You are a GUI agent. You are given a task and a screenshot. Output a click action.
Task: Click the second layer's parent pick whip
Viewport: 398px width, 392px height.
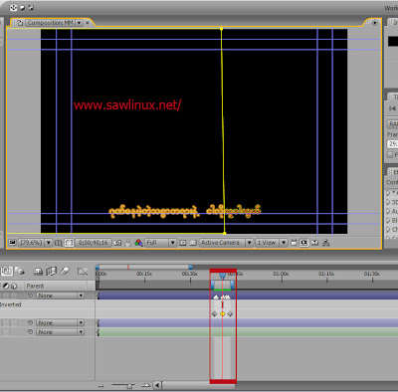pos(30,322)
